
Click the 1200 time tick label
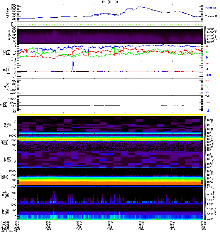tap(203, 229)
